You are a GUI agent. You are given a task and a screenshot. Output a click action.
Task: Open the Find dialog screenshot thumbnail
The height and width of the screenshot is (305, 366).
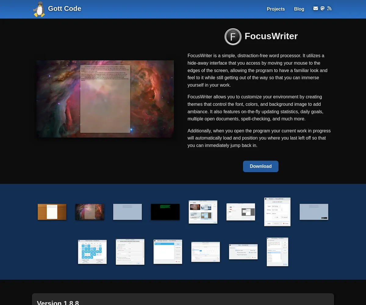pos(243,252)
